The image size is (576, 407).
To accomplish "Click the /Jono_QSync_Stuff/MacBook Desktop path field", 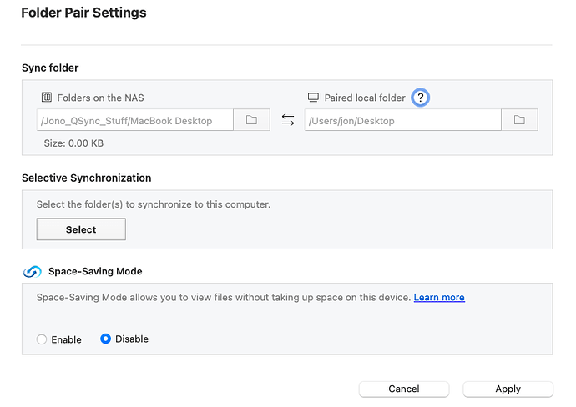I will (x=134, y=120).
